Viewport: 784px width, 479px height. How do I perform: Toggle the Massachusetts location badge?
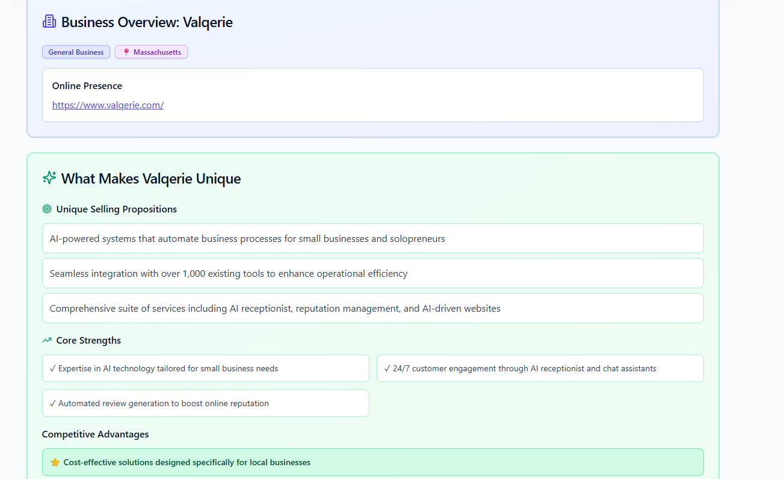(151, 52)
